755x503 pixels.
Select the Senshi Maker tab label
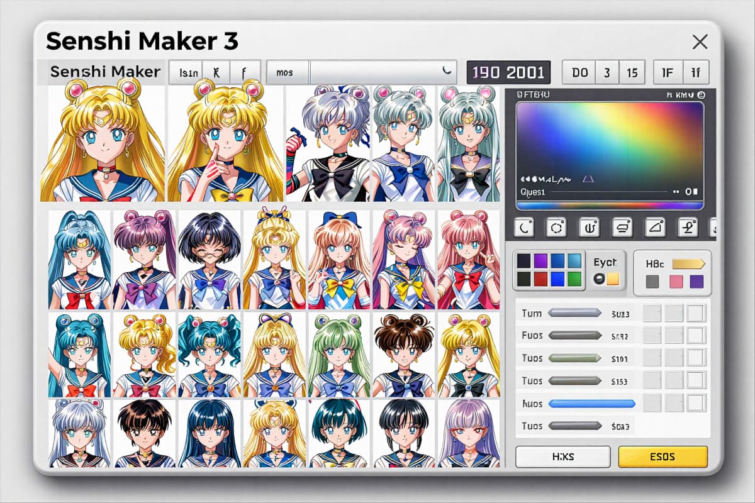[105, 72]
